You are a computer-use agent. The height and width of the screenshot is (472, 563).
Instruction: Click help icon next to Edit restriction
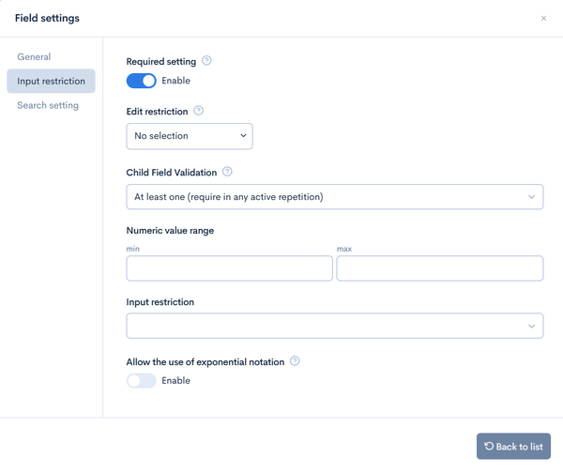click(198, 111)
